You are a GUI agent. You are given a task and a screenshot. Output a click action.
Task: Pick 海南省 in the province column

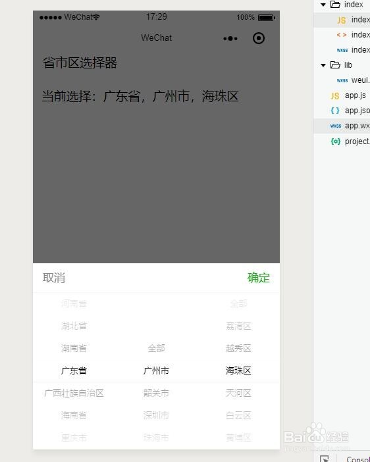tap(74, 415)
